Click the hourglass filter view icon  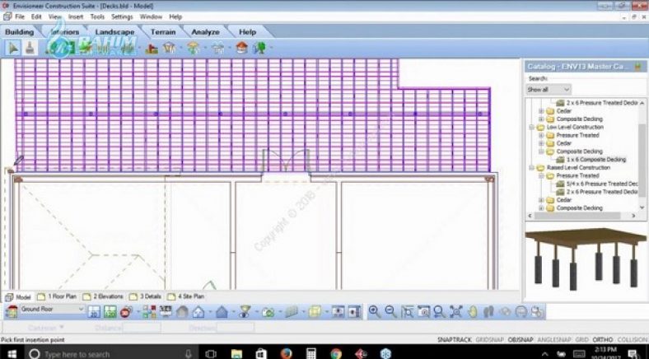(x=245, y=312)
